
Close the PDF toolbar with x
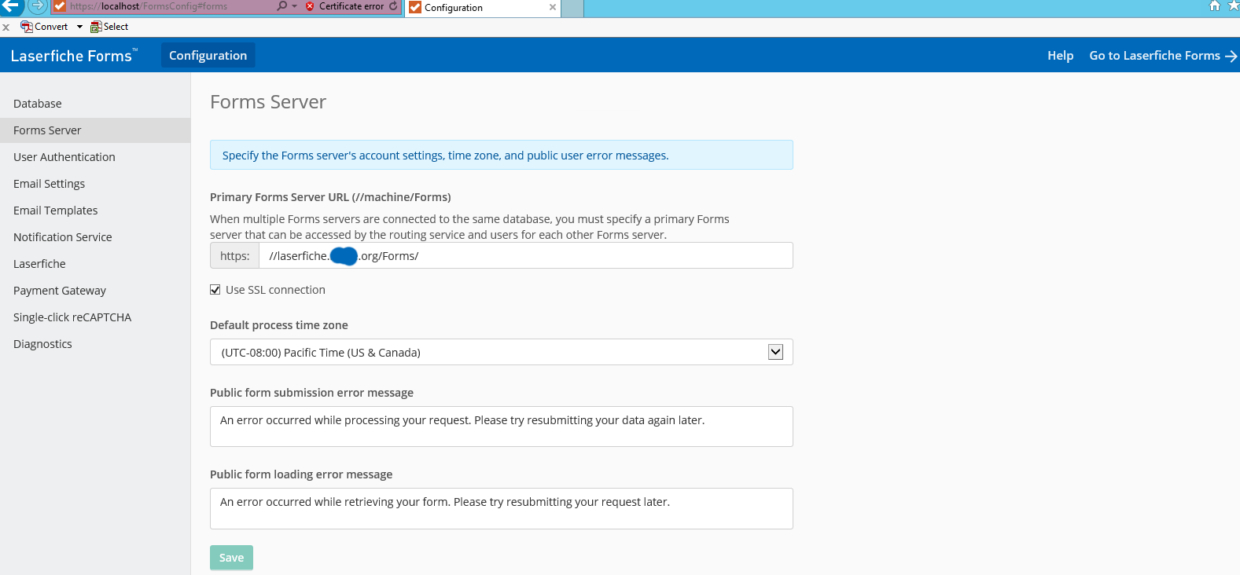[6, 27]
